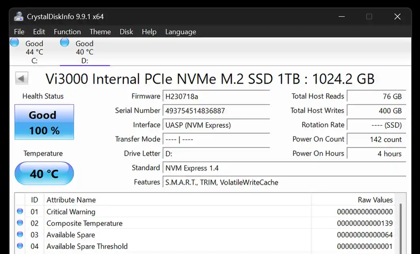
Task: Open the Disk menu
Action: pos(127,32)
